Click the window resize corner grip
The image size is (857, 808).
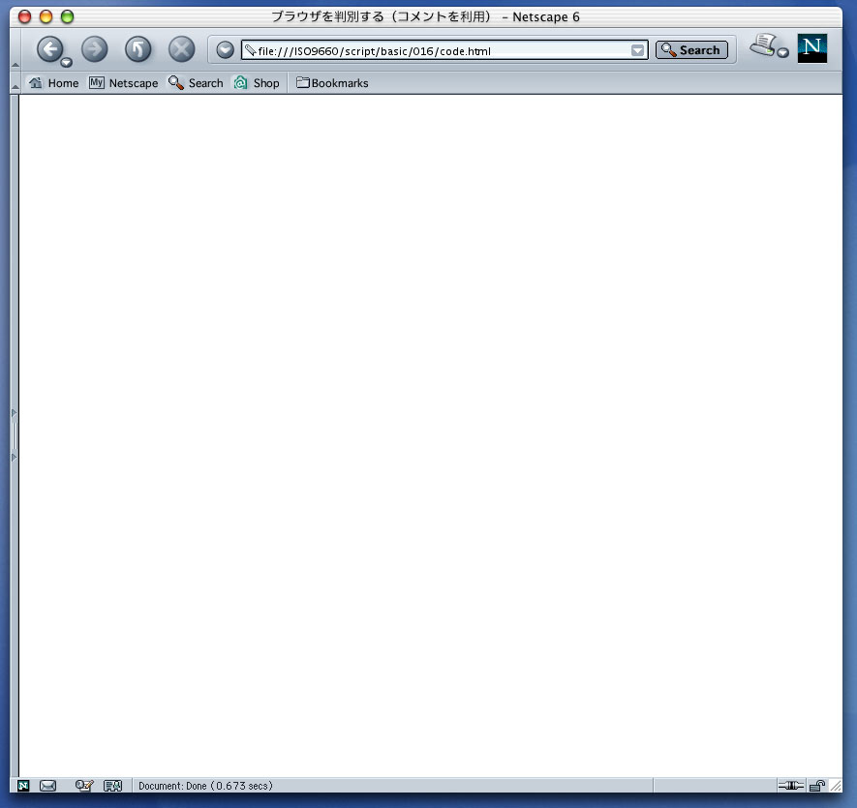pos(836,786)
